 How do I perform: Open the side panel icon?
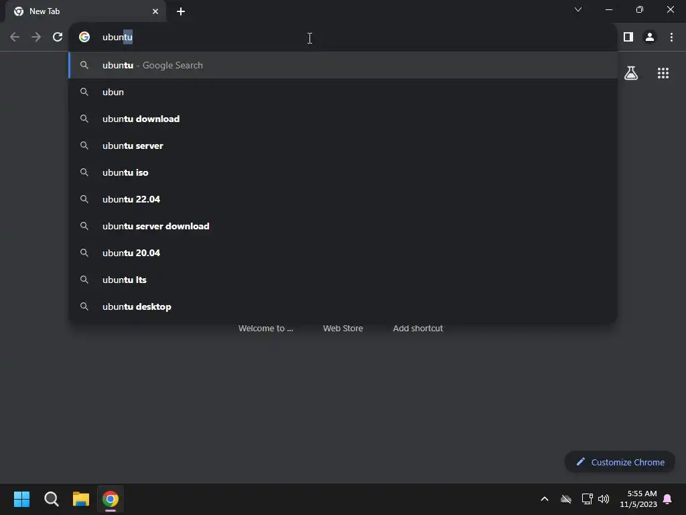click(628, 38)
